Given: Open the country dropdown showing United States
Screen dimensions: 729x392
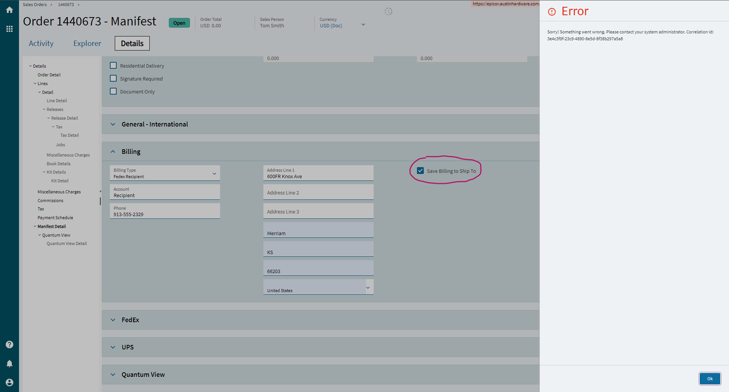Looking at the screenshot, I should 368,288.
